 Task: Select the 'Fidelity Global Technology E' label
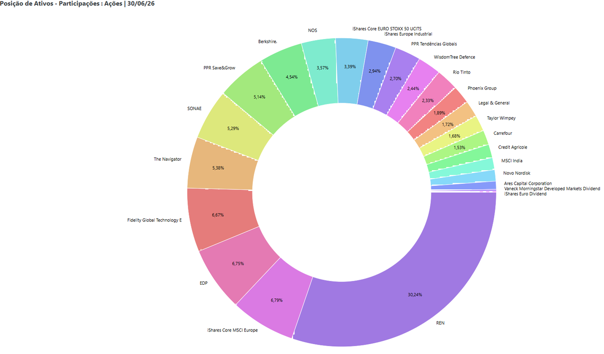[154, 220]
